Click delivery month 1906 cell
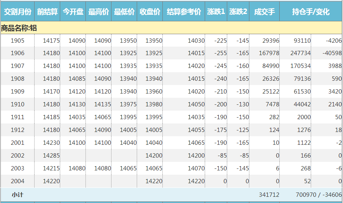Viewport: 343px width, 203px height. point(17,53)
